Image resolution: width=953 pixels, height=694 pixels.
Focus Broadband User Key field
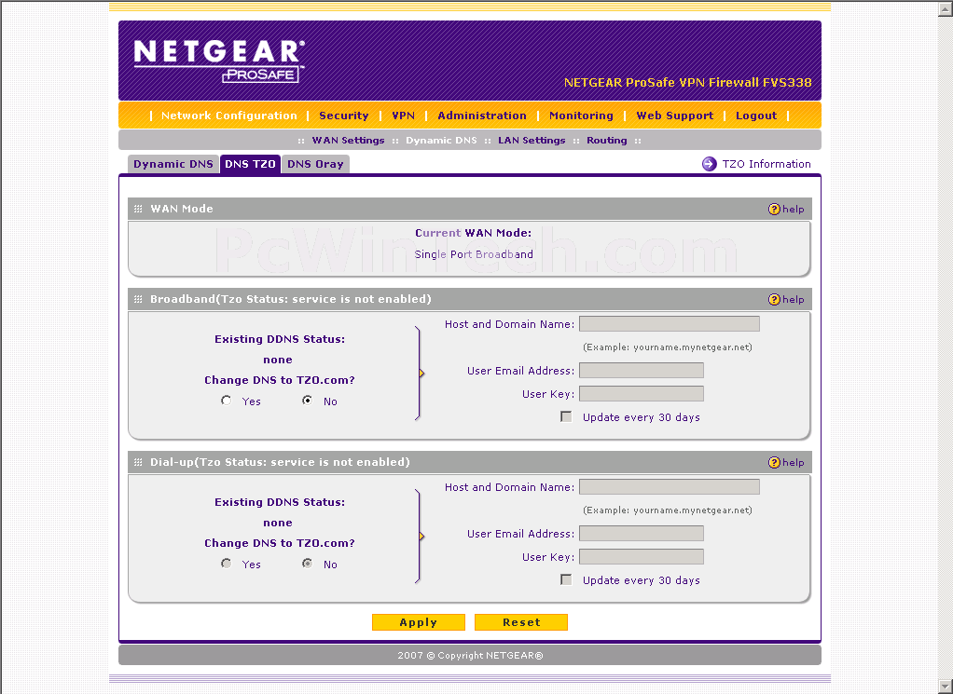(642, 393)
